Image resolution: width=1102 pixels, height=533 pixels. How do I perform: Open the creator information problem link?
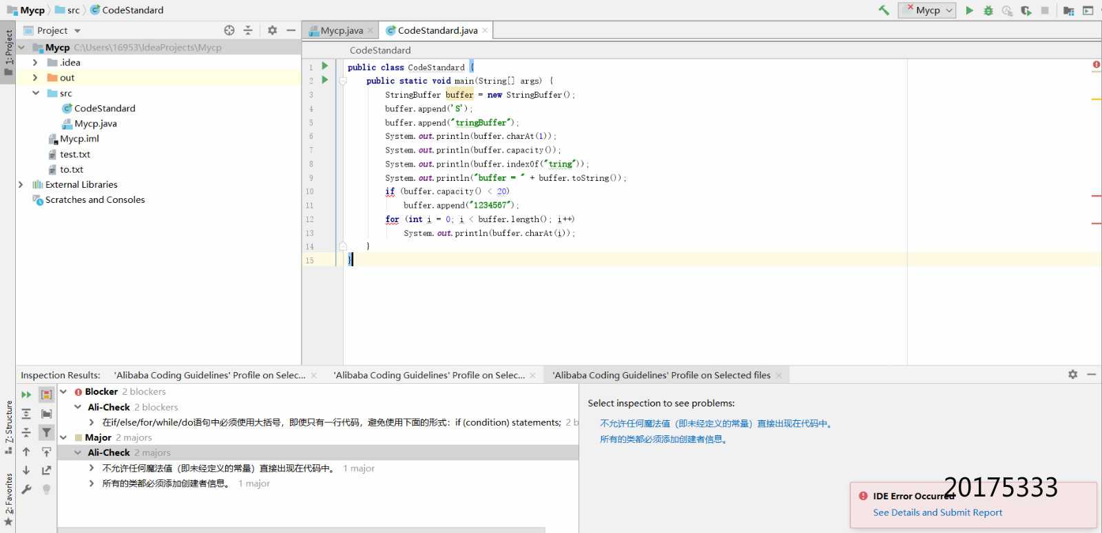click(664, 439)
